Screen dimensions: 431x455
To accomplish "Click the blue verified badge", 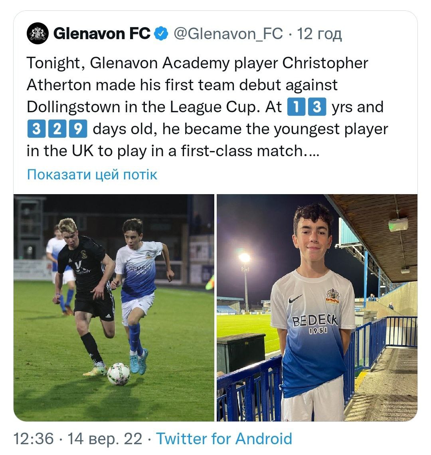I will (161, 34).
